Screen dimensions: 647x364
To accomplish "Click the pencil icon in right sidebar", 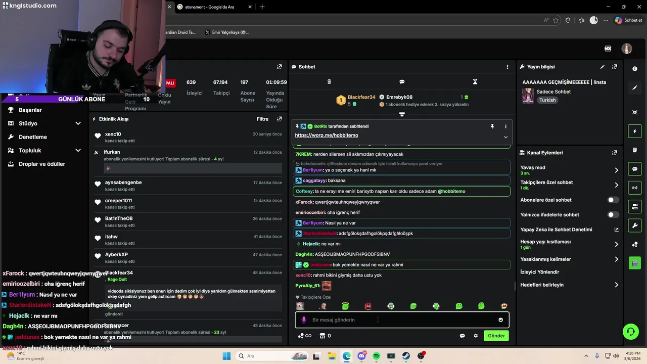I will pyautogui.click(x=635, y=87).
